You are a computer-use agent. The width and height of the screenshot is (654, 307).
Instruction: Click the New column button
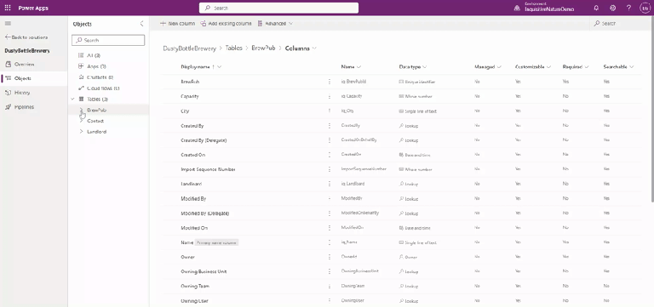point(177,24)
